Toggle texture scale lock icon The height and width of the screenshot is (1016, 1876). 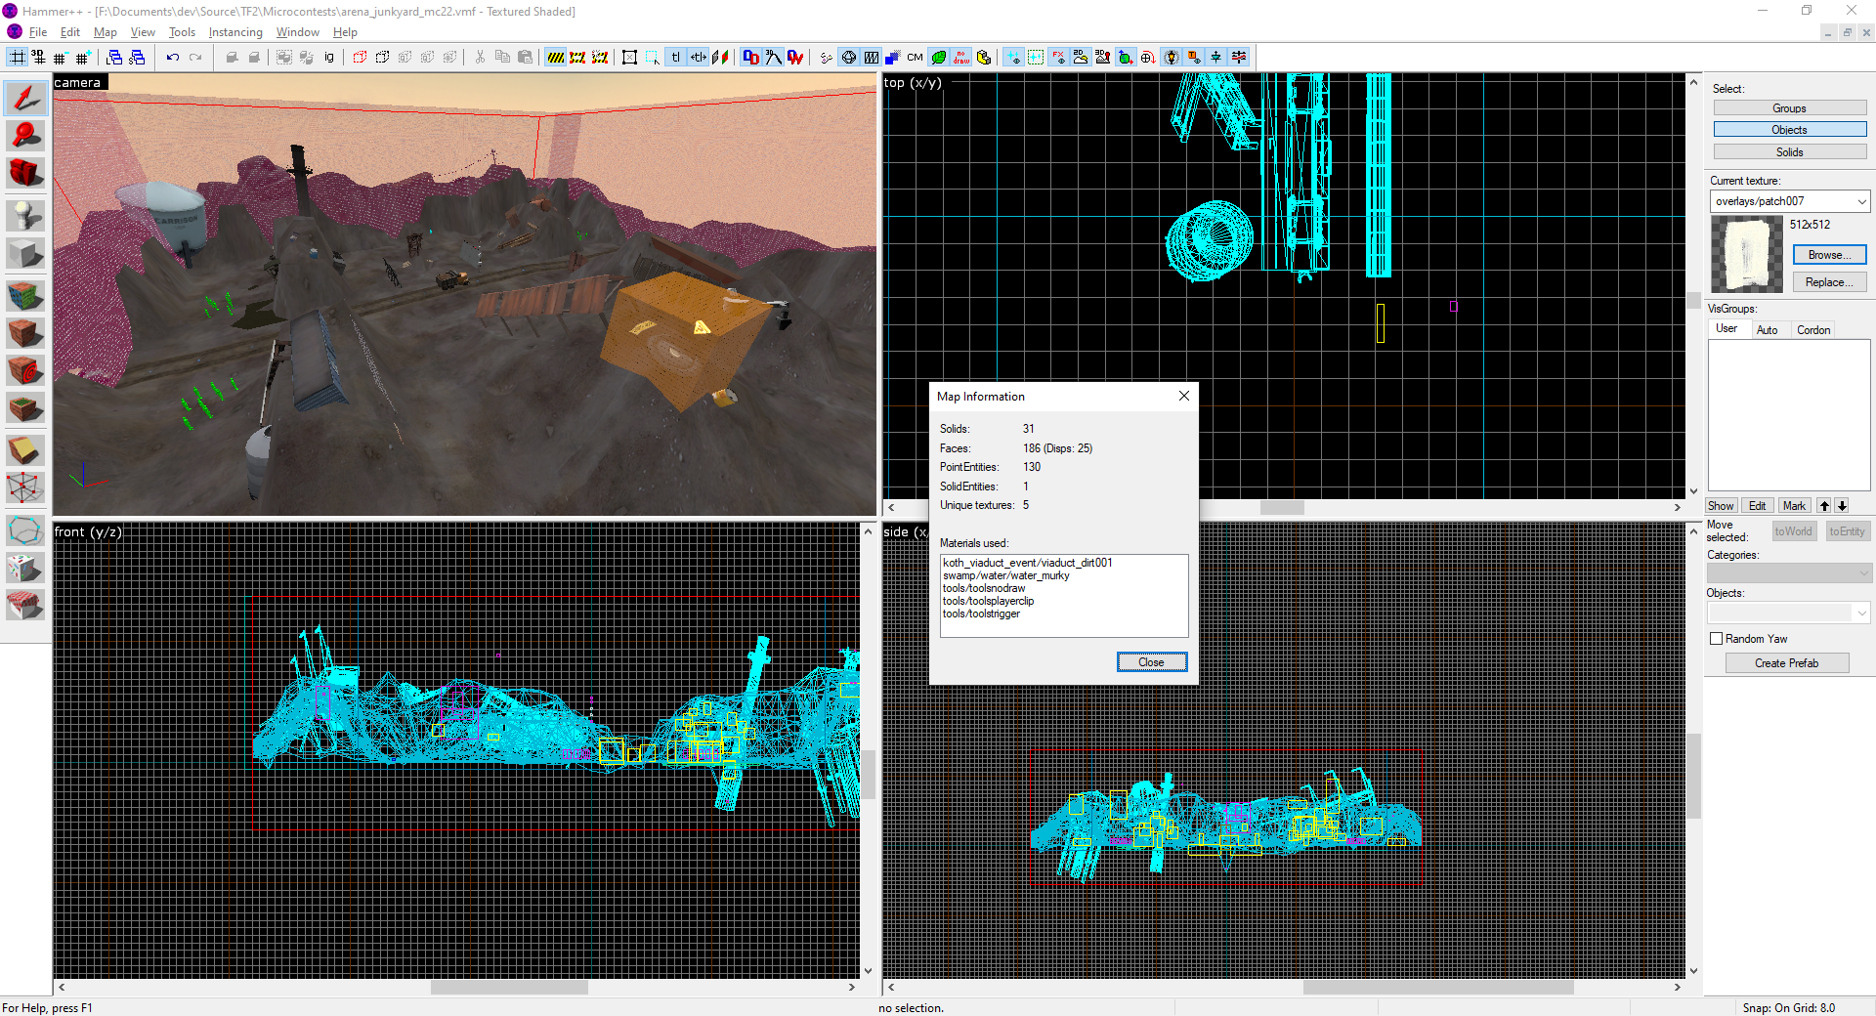pyautogui.click(x=698, y=58)
